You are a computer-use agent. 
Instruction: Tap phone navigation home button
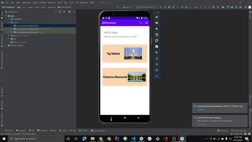point(125,118)
